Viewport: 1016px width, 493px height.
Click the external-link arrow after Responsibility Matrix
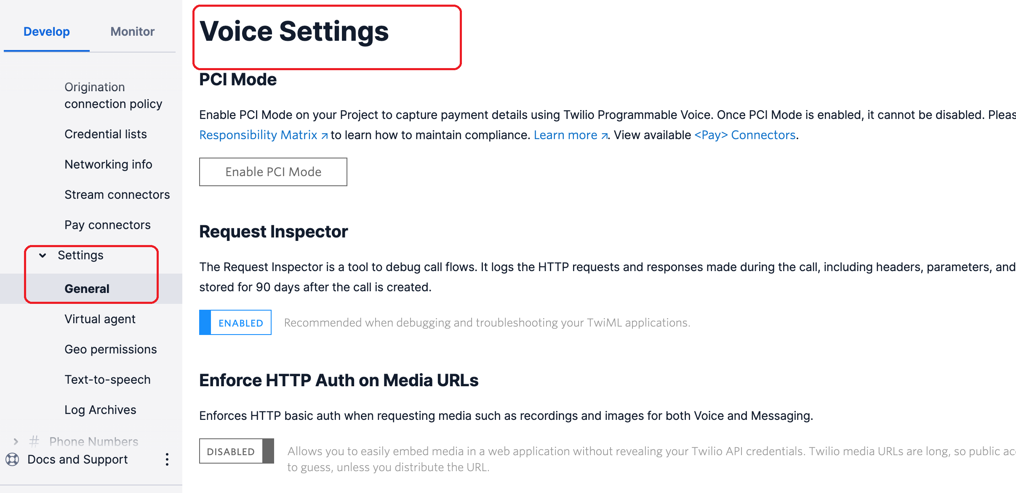tap(325, 136)
